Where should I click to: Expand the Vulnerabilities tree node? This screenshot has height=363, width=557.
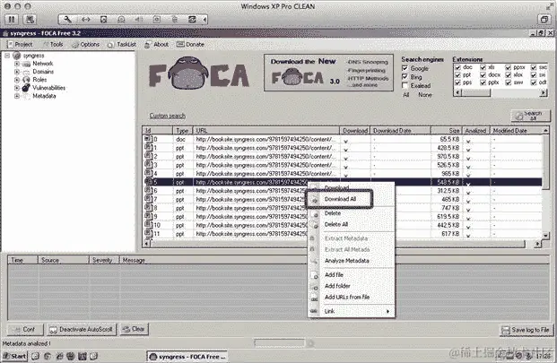pos(17,88)
